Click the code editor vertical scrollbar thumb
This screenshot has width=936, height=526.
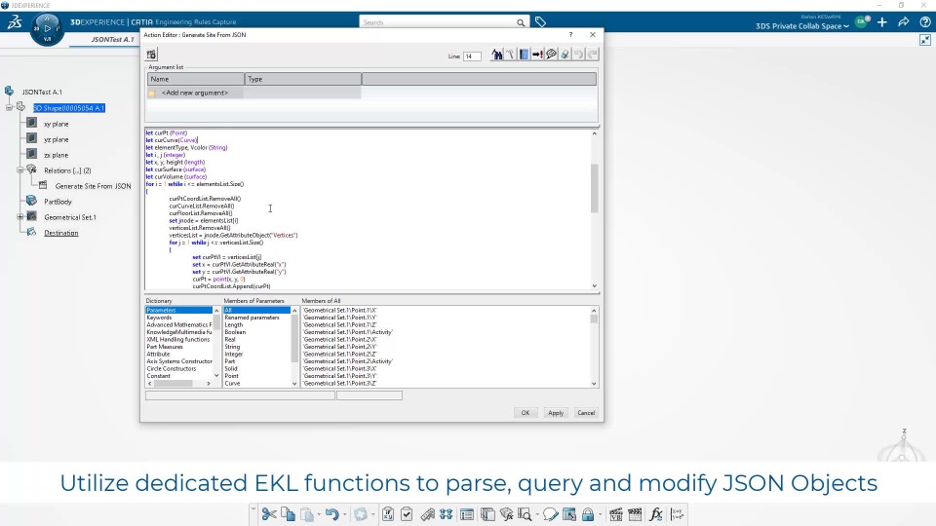click(x=594, y=188)
